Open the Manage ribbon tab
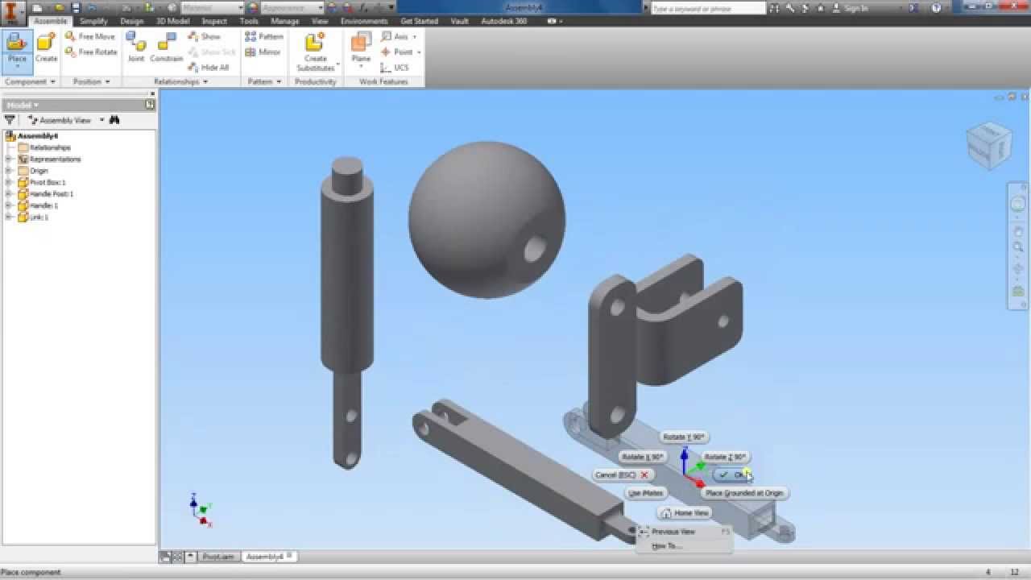 285,21
